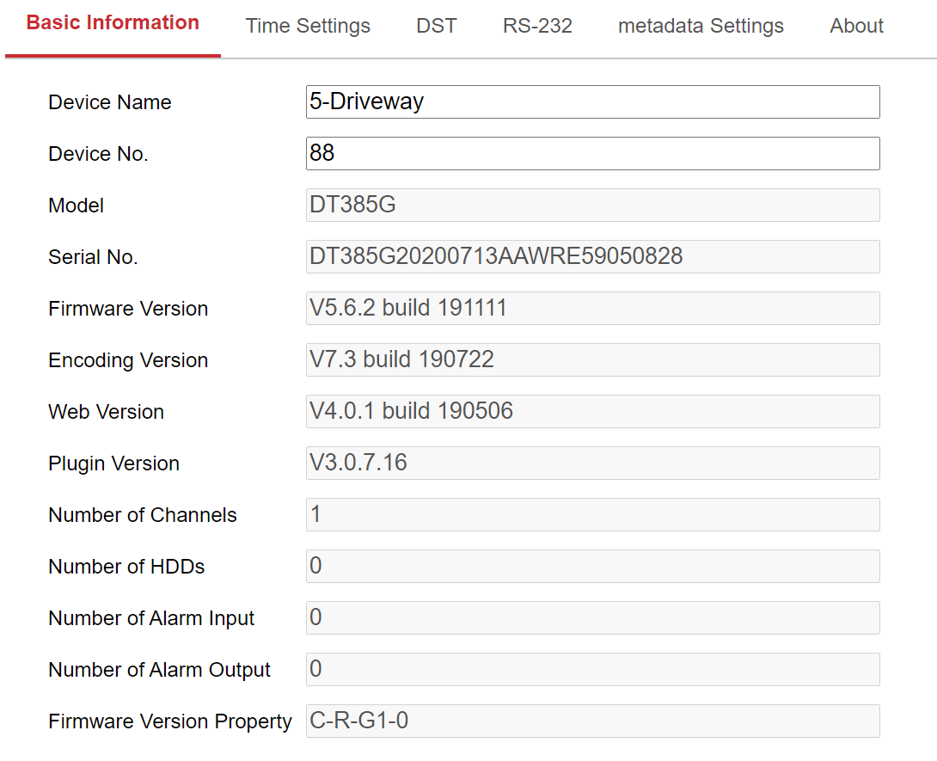Image resolution: width=937 pixels, height=761 pixels.
Task: Focus the Device No. input box
Action: pyautogui.click(x=592, y=153)
